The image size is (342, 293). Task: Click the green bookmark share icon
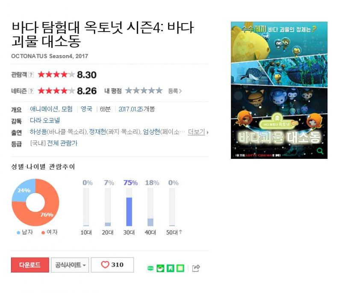click(x=170, y=268)
